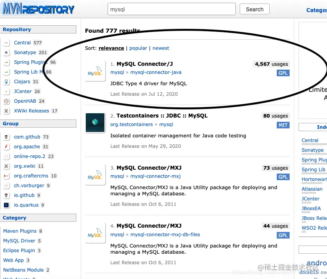327x279 pixels.
Task: Filter by org.apache group
Action: click(27, 147)
